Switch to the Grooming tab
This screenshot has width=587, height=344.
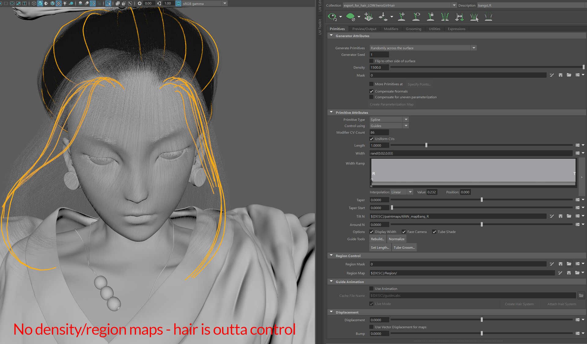tap(413, 29)
